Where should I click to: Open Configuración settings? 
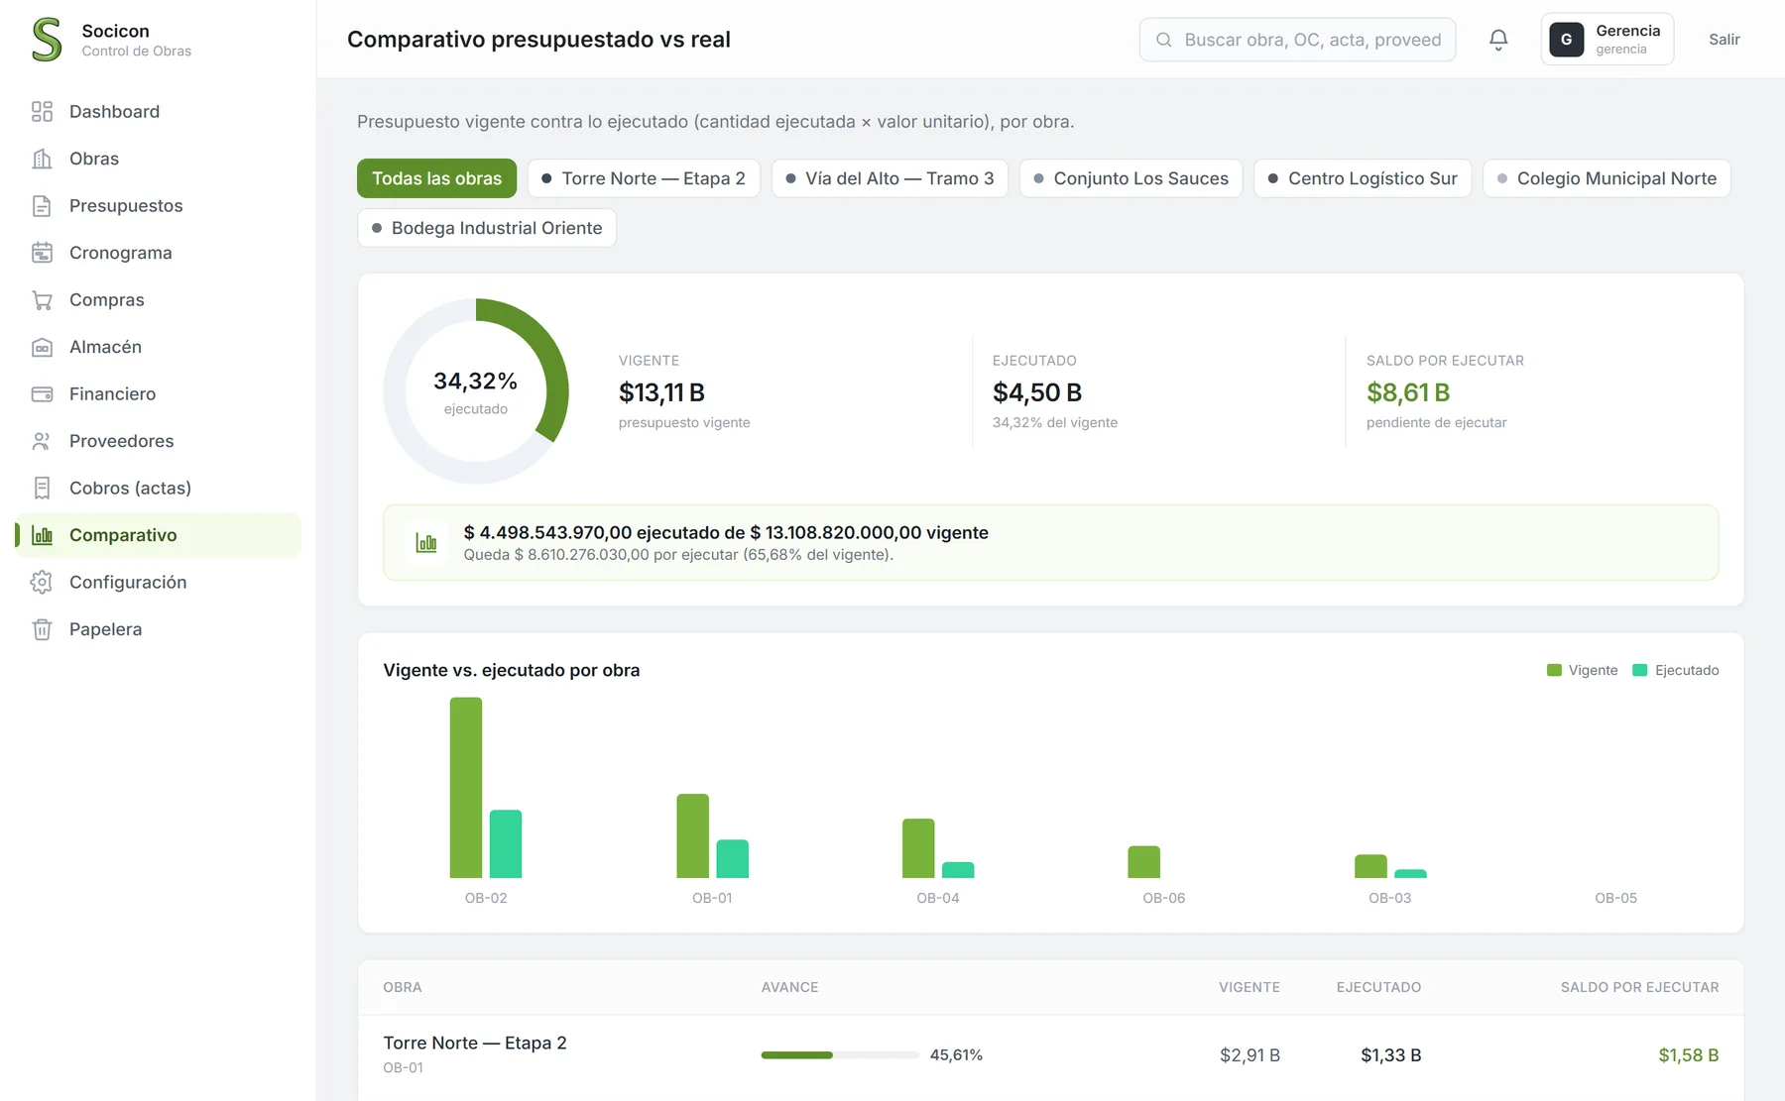158,583
